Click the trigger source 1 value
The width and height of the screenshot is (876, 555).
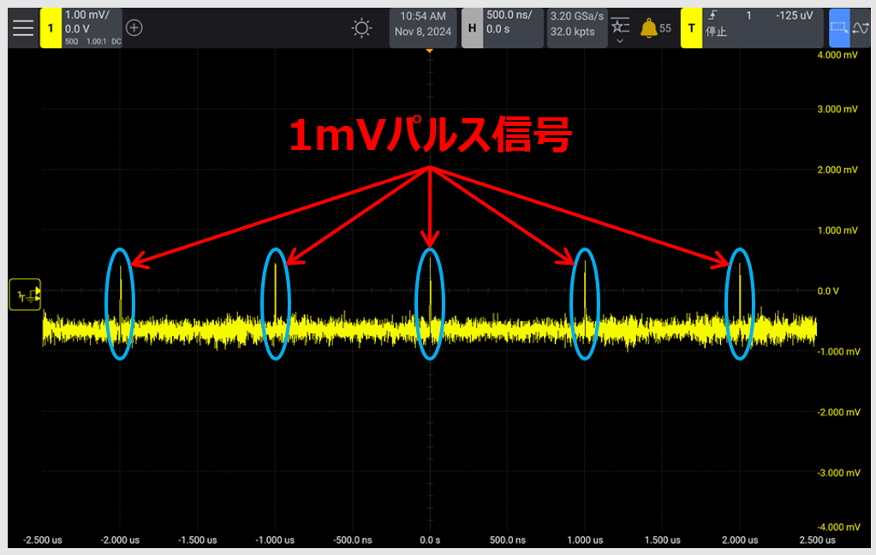pos(748,15)
